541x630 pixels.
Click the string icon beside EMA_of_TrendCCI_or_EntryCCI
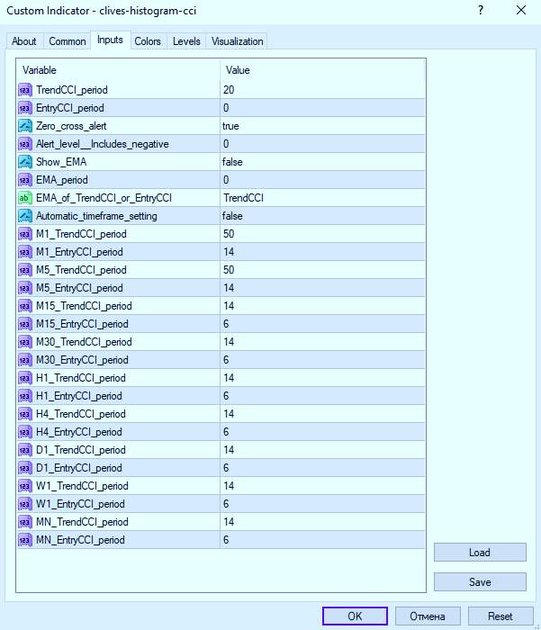click(25, 198)
